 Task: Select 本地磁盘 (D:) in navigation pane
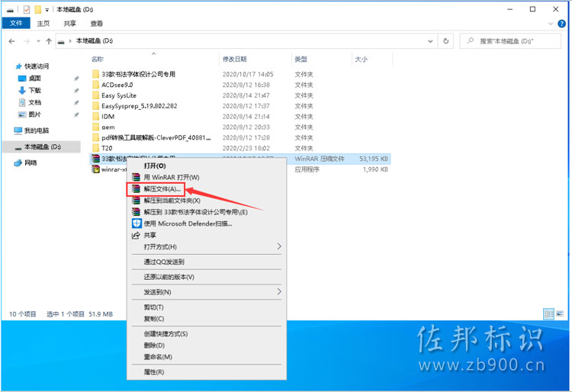pyautogui.click(x=42, y=147)
